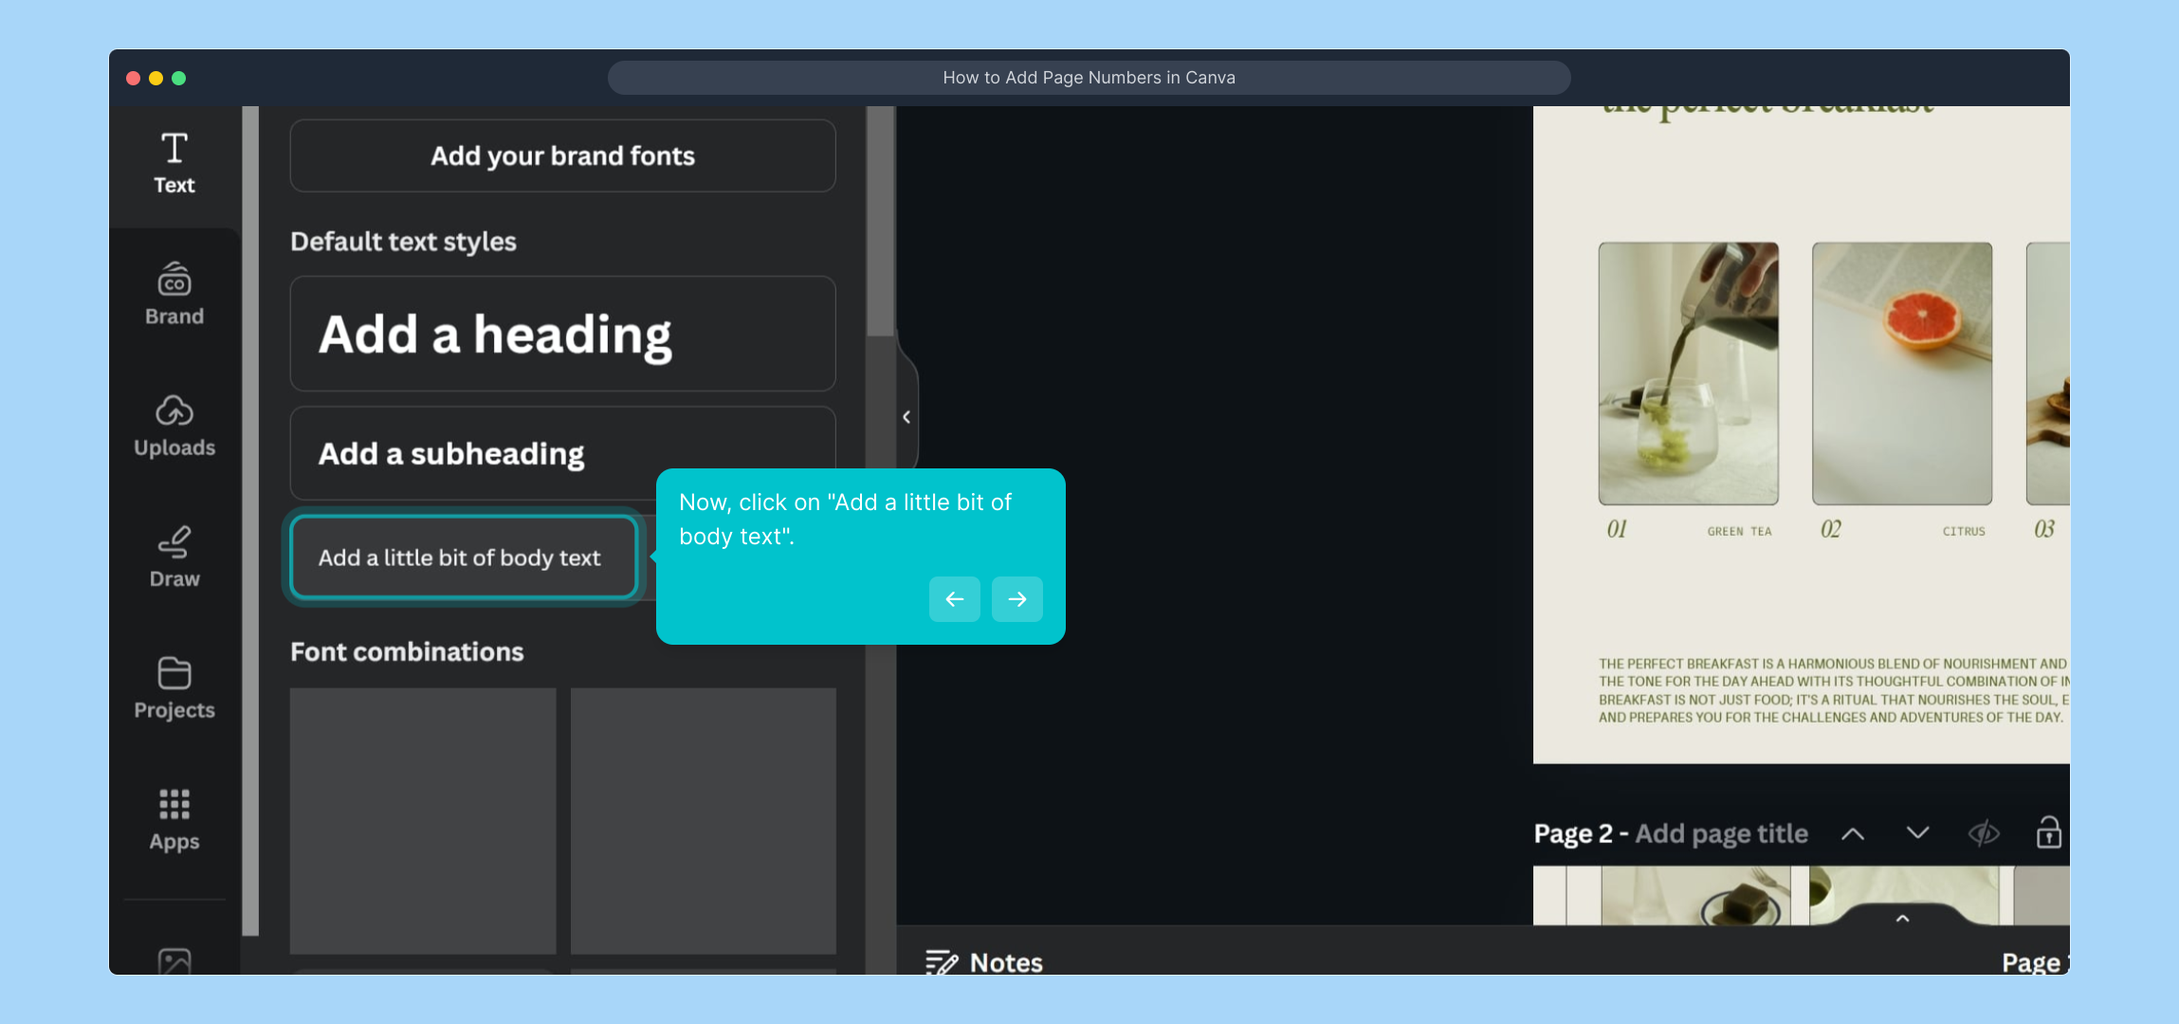Toggle hide page eye icon
This screenshot has width=2179, height=1024.
1984,833
